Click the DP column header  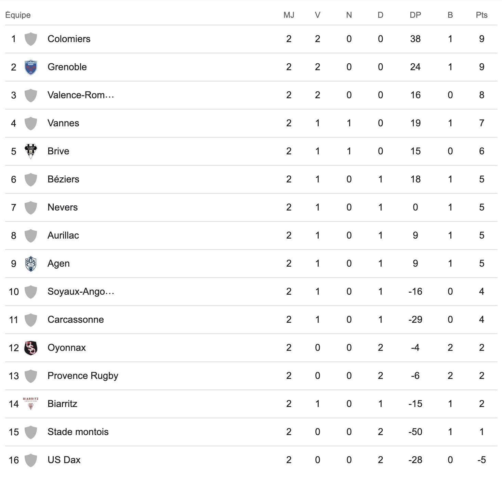click(415, 15)
